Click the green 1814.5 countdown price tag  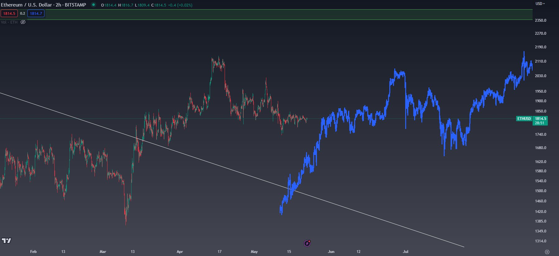[x=540, y=121]
